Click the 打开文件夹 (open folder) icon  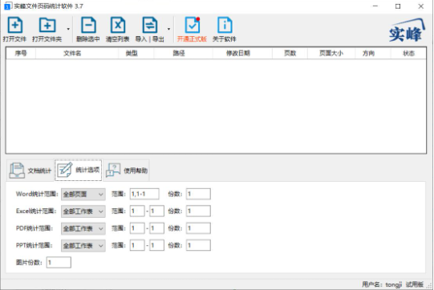click(47, 25)
